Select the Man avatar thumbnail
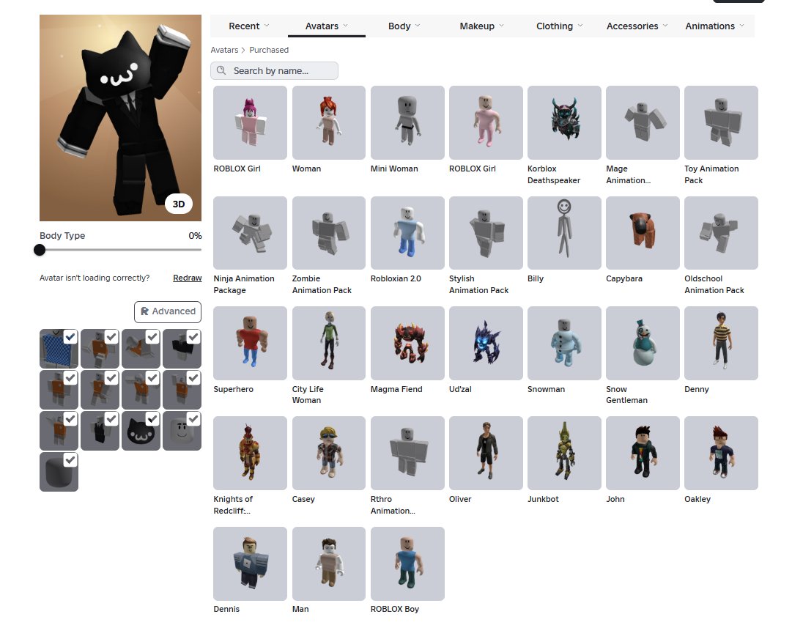 [329, 564]
